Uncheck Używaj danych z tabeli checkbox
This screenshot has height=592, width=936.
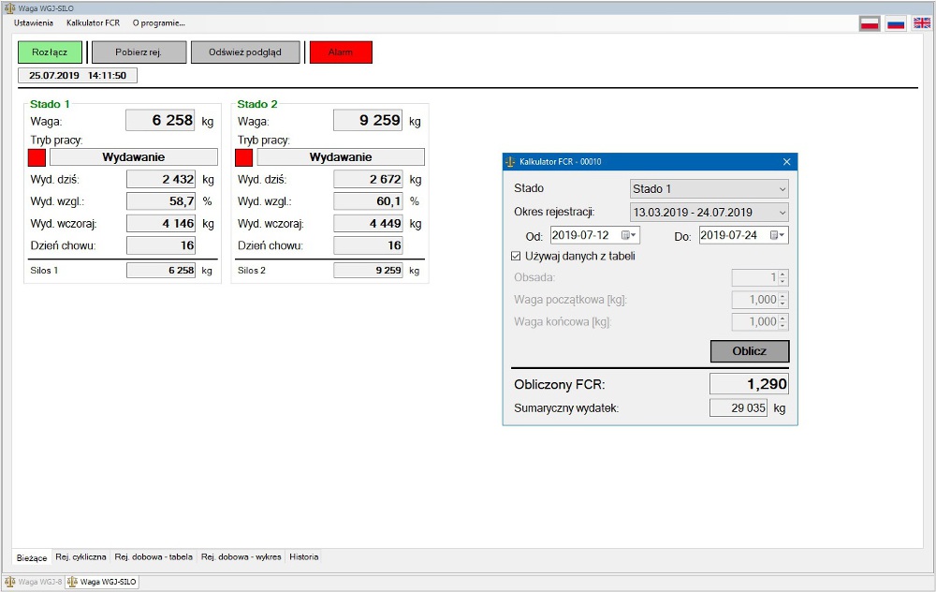pyautogui.click(x=516, y=256)
